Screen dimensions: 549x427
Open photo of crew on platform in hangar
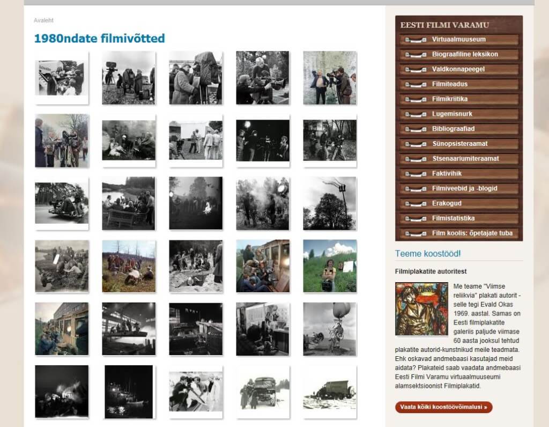[x=129, y=329]
